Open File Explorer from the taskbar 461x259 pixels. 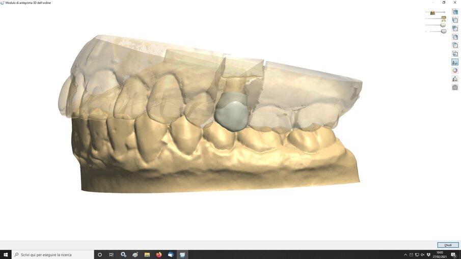147,254
